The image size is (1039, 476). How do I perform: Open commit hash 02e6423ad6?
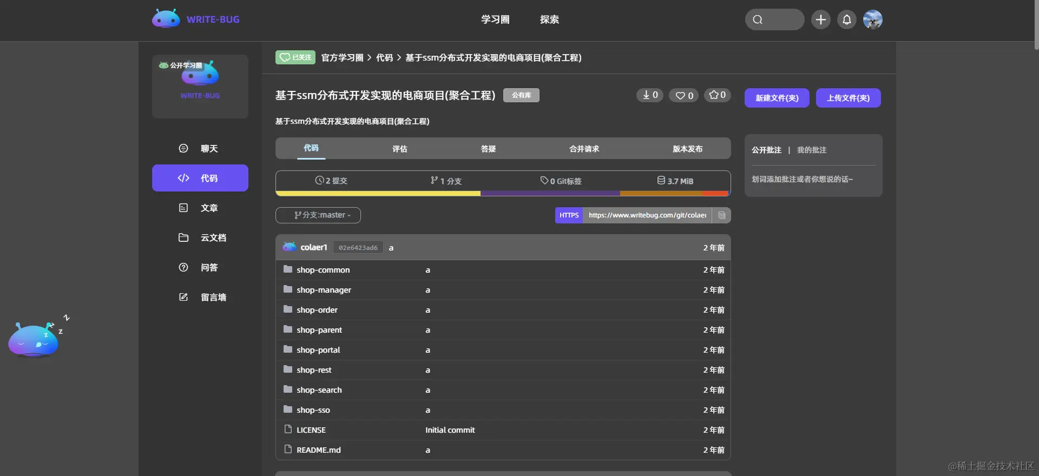point(358,247)
